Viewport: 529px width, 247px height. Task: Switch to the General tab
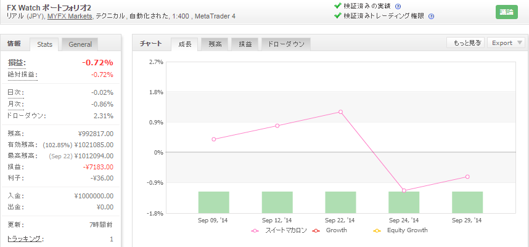80,44
